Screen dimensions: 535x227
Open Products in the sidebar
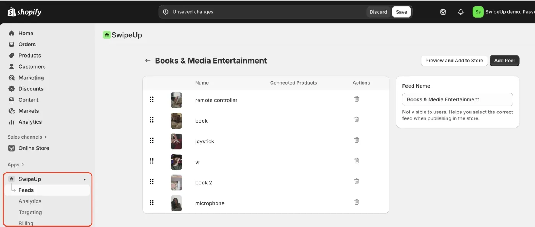click(29, 55)
